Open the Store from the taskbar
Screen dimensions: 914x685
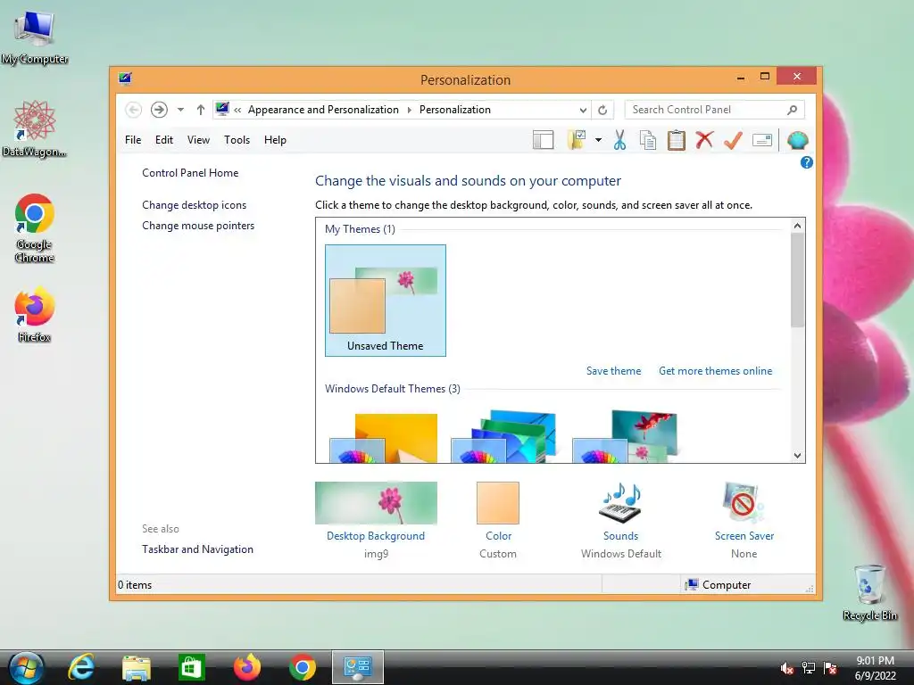coord(191,667)
